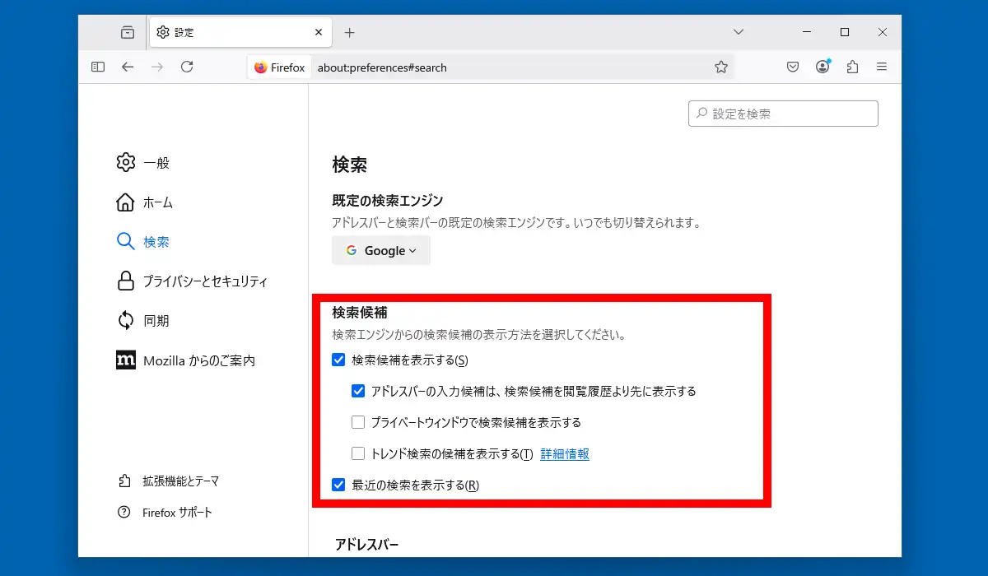
Task: Close the 設定 tab
Action: [319, 33]
